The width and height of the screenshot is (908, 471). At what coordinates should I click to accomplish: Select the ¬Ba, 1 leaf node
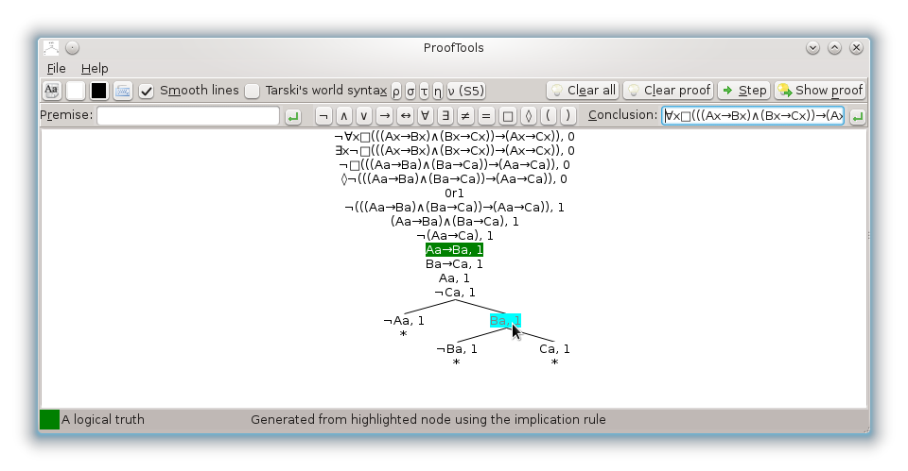pyautogui.click(x=456, y=348)
